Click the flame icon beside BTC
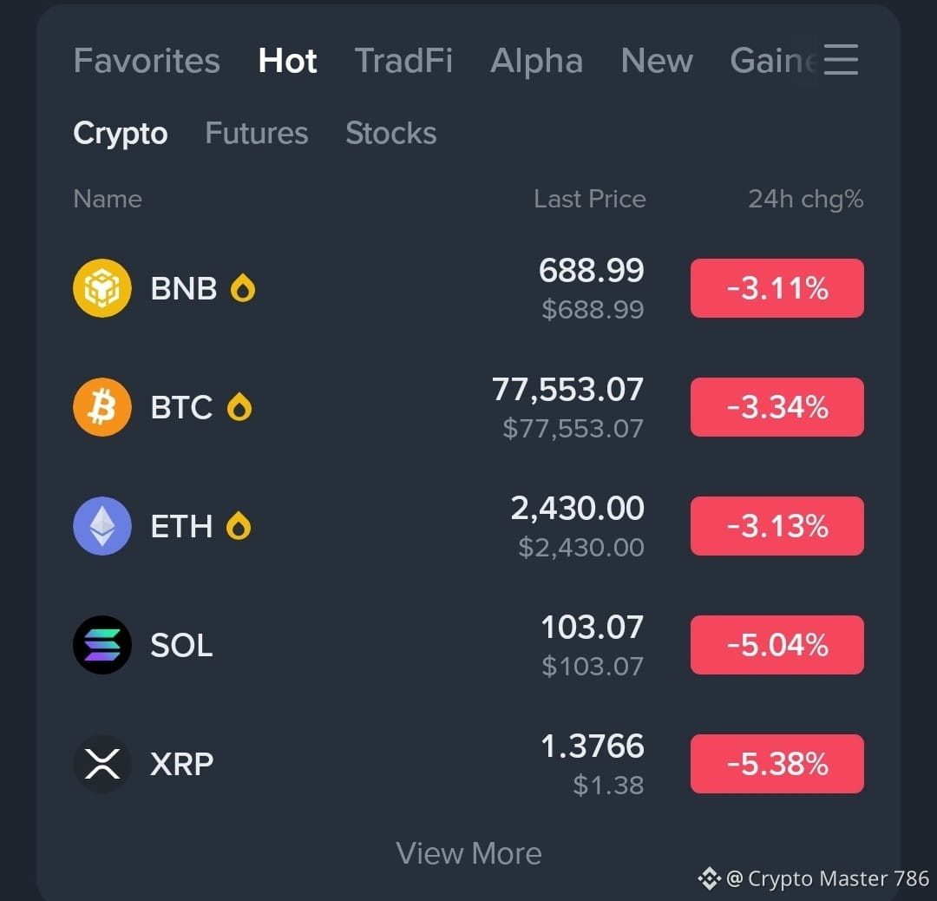 click(239, 406)
